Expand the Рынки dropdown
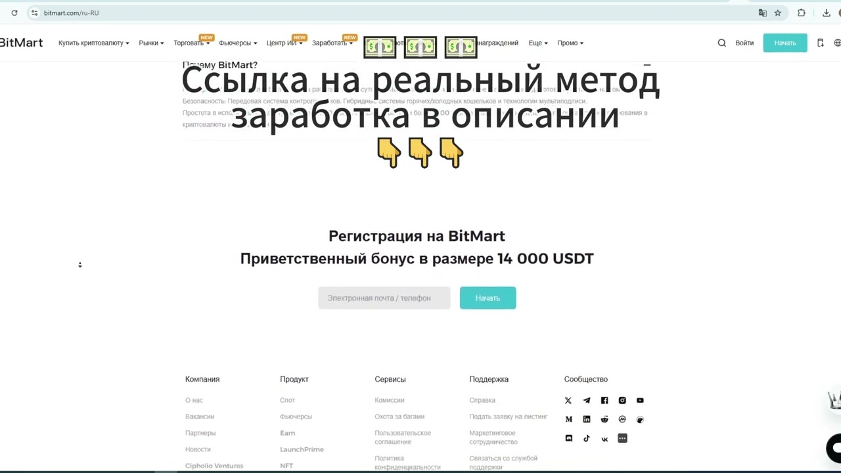The width and height of the screenshot is (841, 473). (151, 43)
